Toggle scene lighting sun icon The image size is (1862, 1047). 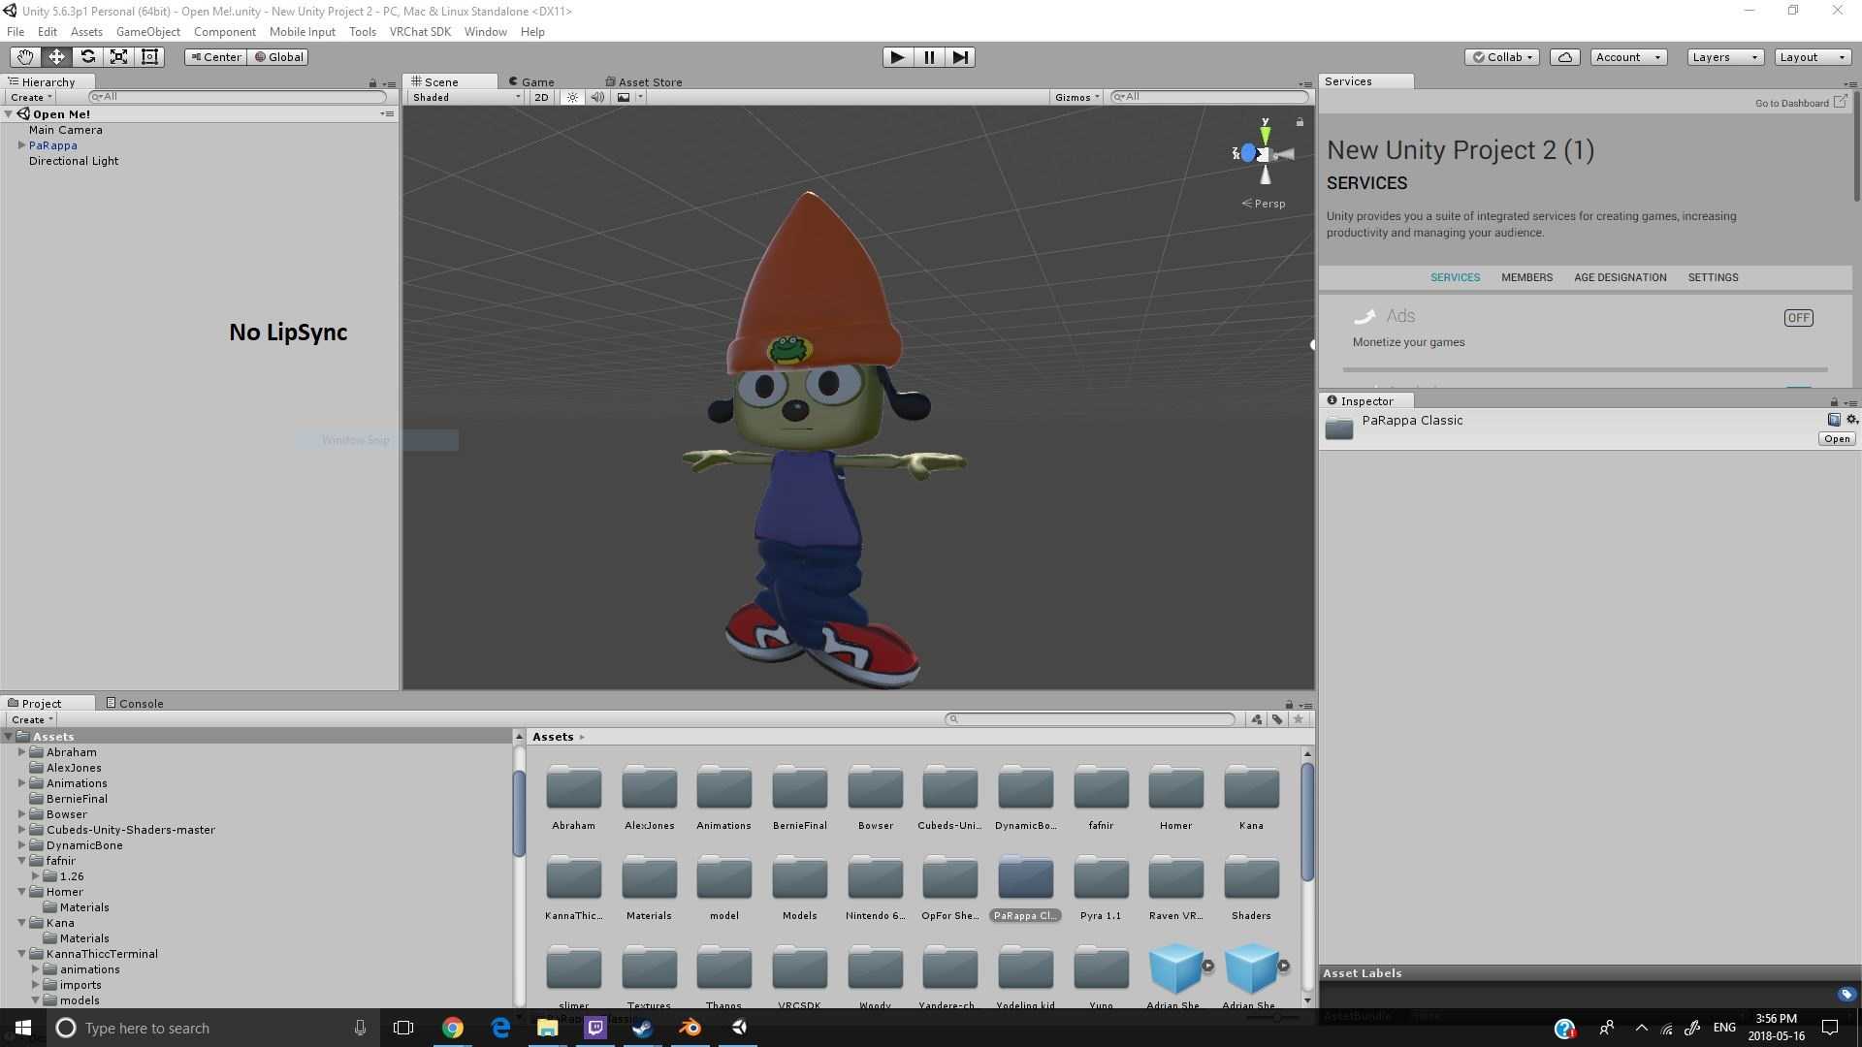[x=572, y=97]
